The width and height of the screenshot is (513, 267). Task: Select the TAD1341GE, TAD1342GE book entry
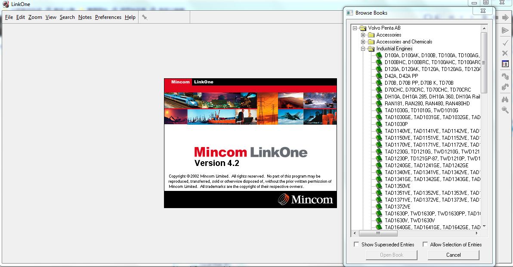click(x=432, y=179)
